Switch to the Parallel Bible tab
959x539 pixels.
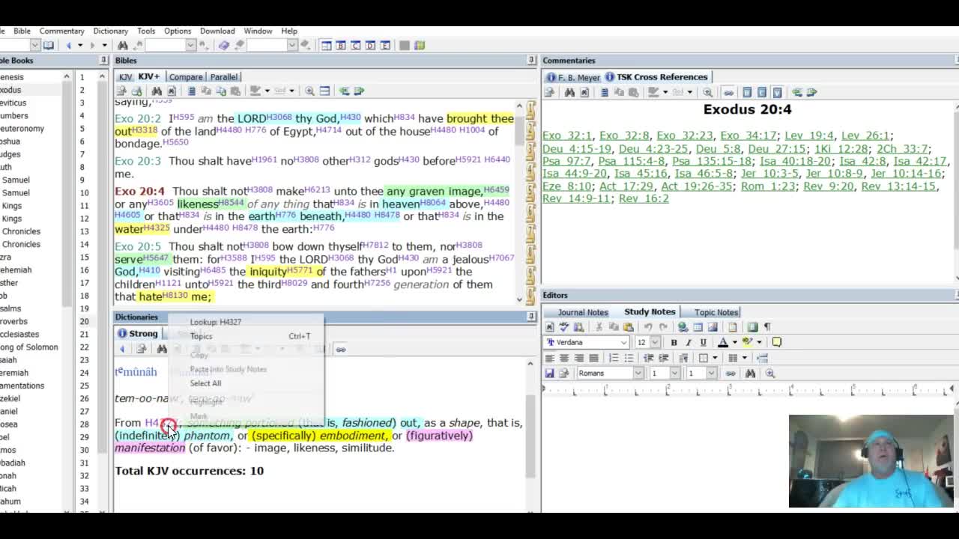click(x=223, y=76)
